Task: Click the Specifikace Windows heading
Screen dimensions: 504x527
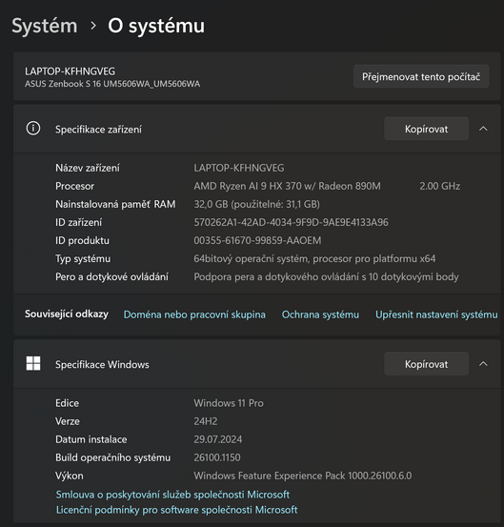Action: coord(102,365)
